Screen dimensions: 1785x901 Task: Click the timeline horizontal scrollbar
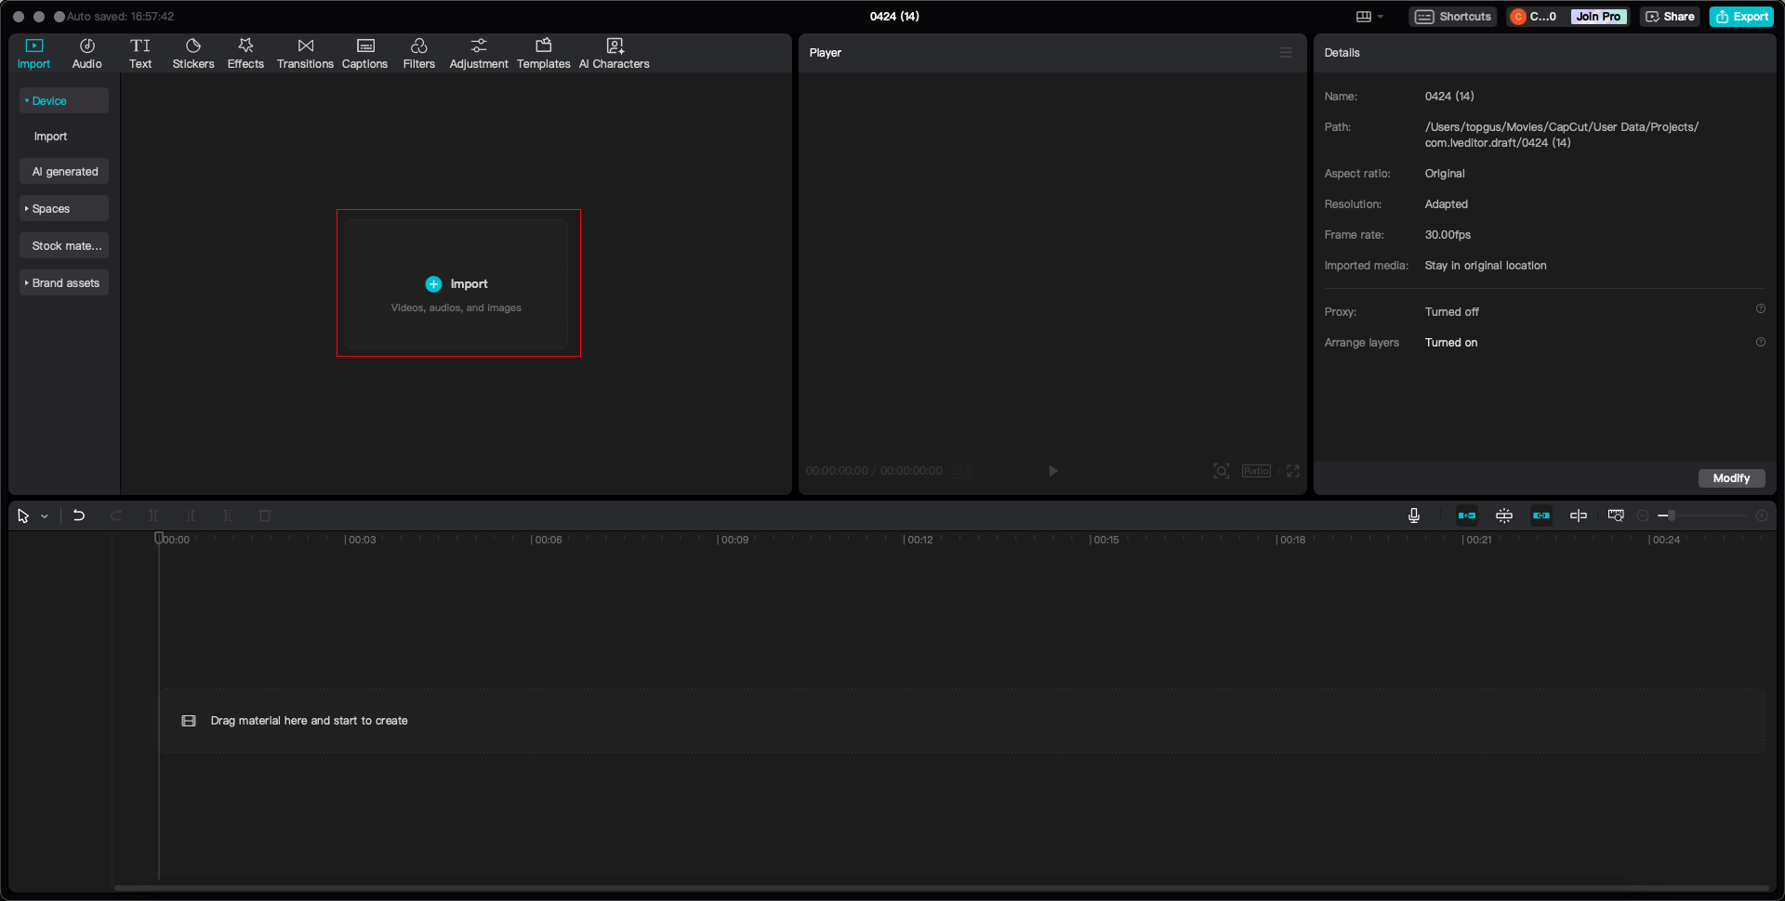[941, 888]
